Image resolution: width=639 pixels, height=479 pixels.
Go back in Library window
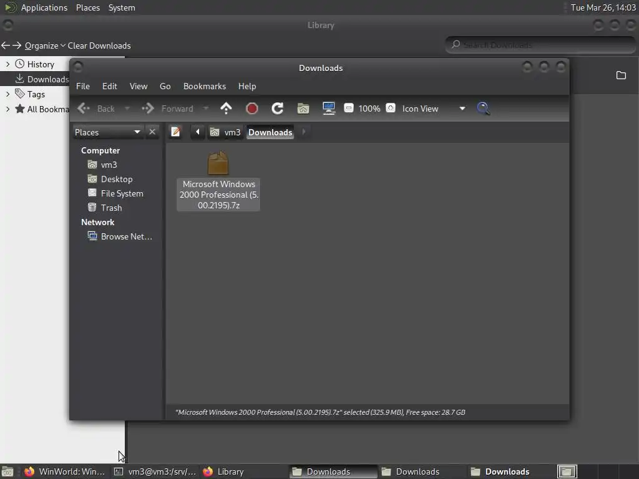point(6,46)
